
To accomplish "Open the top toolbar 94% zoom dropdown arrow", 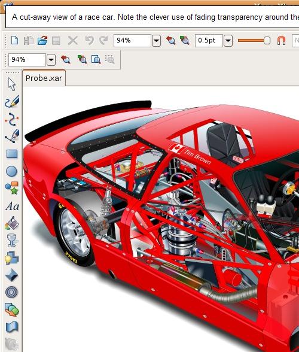I will pyautogui.click(x=156, y=41).
